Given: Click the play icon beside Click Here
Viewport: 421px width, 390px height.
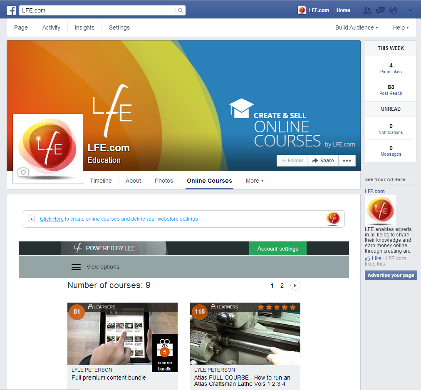Looking at the screenshot, I should (x=32, y=219).
